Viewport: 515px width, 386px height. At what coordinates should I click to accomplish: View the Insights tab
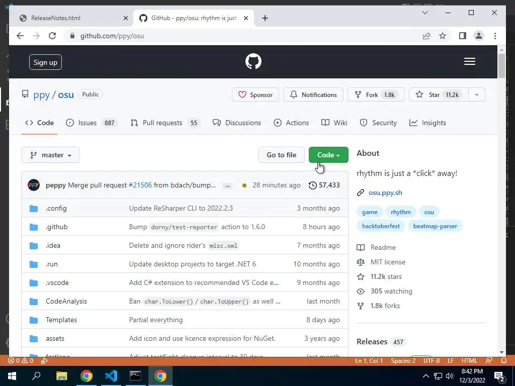tap(427, 123)
